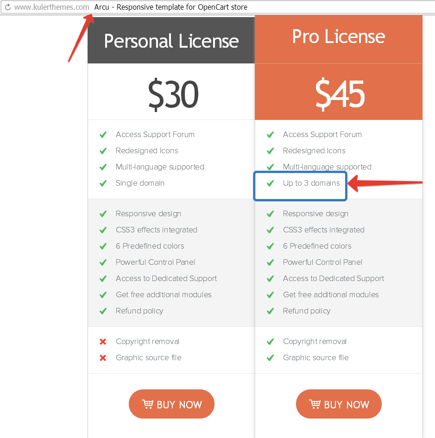
Task: Click Pro check mark beside Copyright removal
Action: [270, 342]
